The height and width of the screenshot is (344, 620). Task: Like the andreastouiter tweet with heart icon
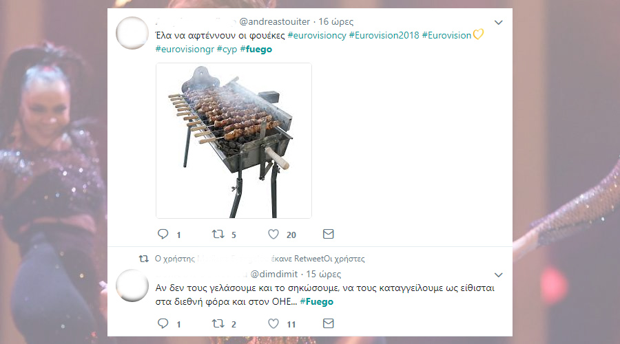tap(273, 234)
